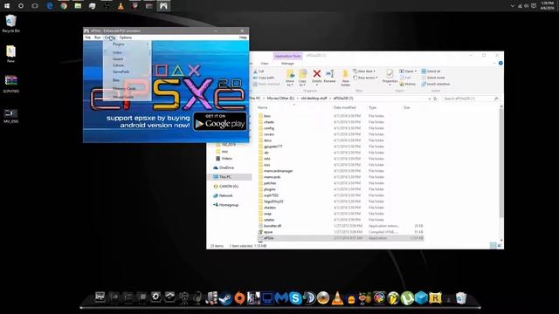The height and width of the screenshot is (314, 559).
Task: Click Select all in the Explorer ribbon
Action: 431,72
